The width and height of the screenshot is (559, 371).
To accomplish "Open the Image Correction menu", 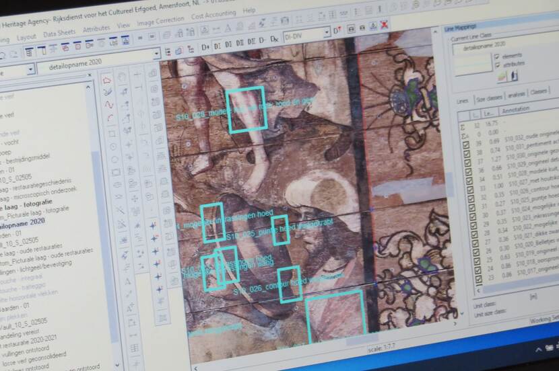I will [x=160, y=22].
